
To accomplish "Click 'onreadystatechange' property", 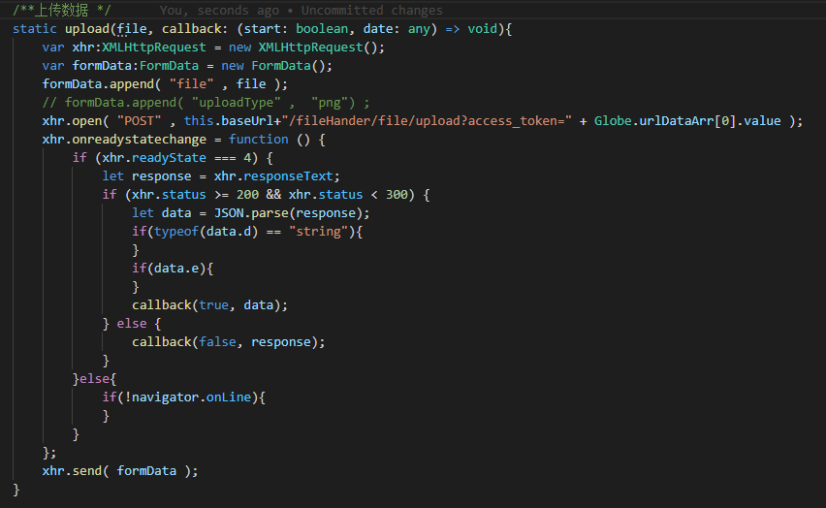I will click(x=139, y=140).
